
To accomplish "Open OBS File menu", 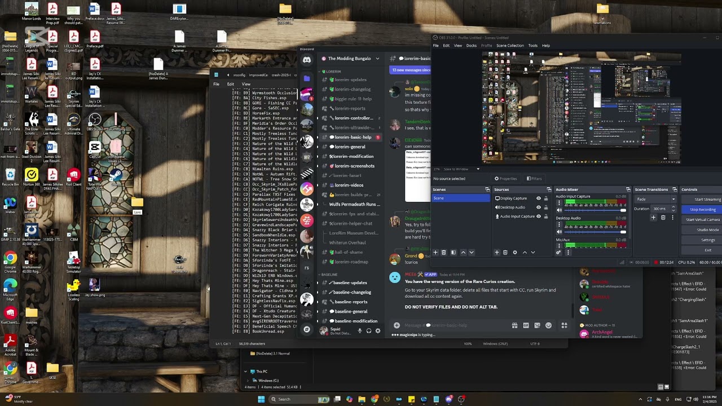I will tap(435, 46).
